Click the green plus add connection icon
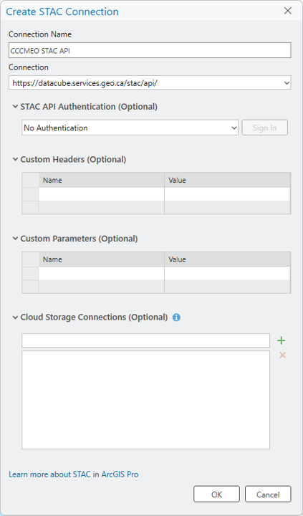The height and width of the screenshot is (516, 303). click(281, 340)
